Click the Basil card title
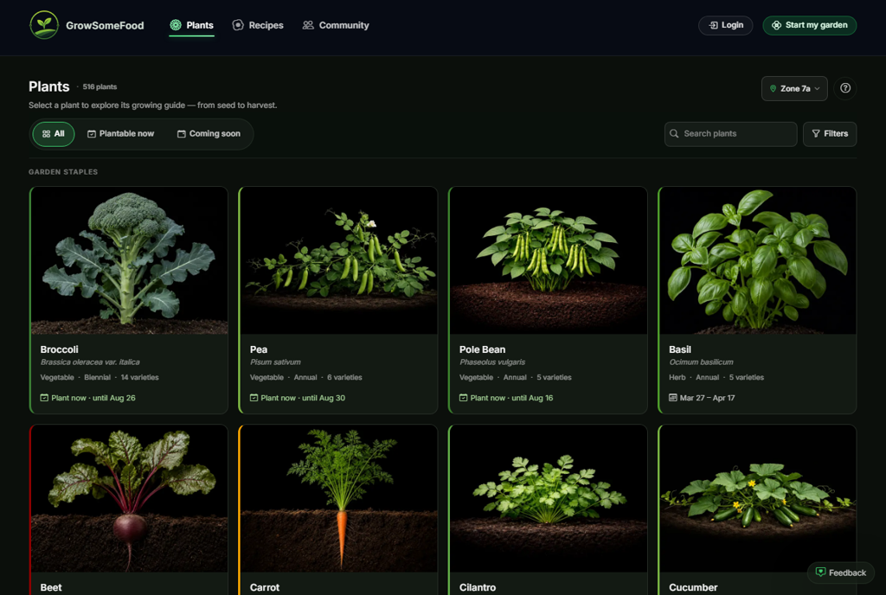 (x=680, y=349)
